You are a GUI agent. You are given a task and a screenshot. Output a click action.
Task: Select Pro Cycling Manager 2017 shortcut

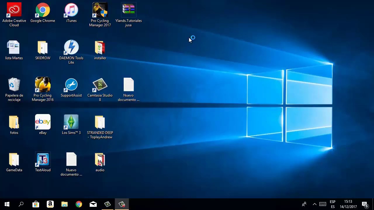(100, 15)
